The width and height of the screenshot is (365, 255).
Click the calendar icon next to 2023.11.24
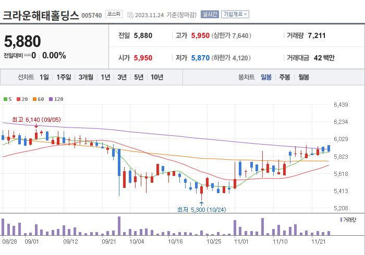tap(130, 15)
